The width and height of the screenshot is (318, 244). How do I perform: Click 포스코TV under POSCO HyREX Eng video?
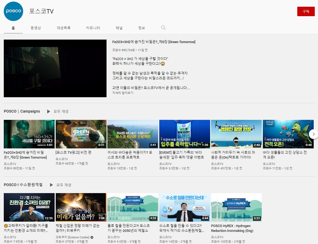217,237
